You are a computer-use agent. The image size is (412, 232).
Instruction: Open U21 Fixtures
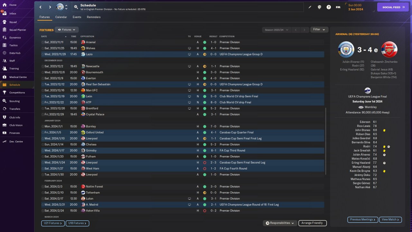point(53,223)
